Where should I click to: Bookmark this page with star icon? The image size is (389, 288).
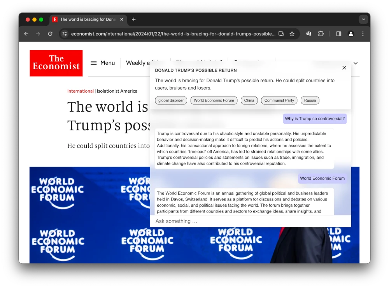pyautogui.click(x=292, y=34)
